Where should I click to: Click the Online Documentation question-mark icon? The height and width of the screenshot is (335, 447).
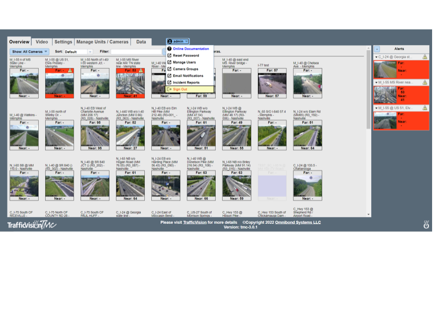tap(169, 49)
